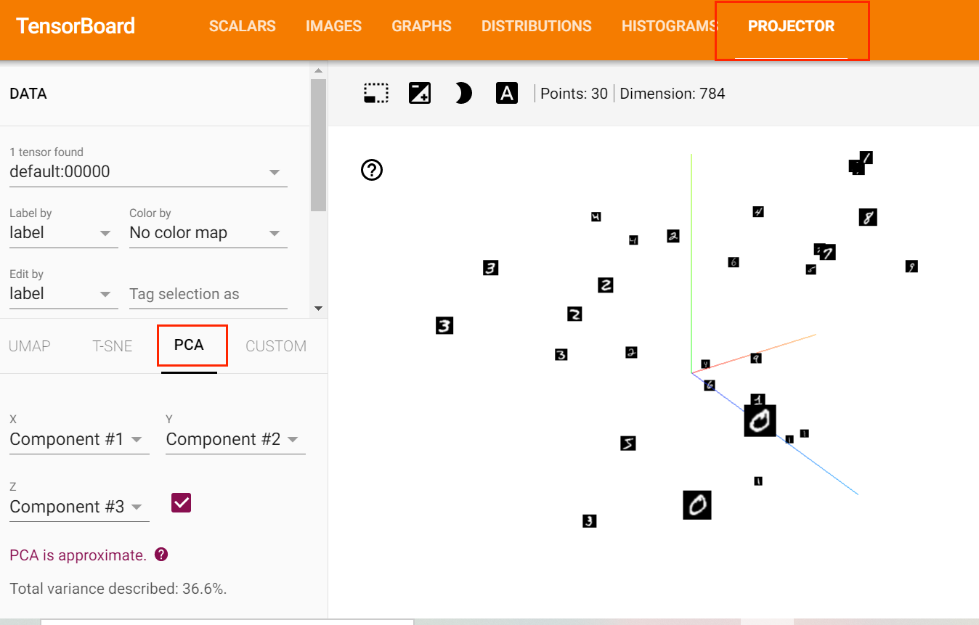Click the edit current selection icon
The width and height of the screenshot is (979, 625).
420,93
